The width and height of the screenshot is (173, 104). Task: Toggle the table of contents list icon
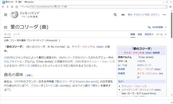click(5, 27)
